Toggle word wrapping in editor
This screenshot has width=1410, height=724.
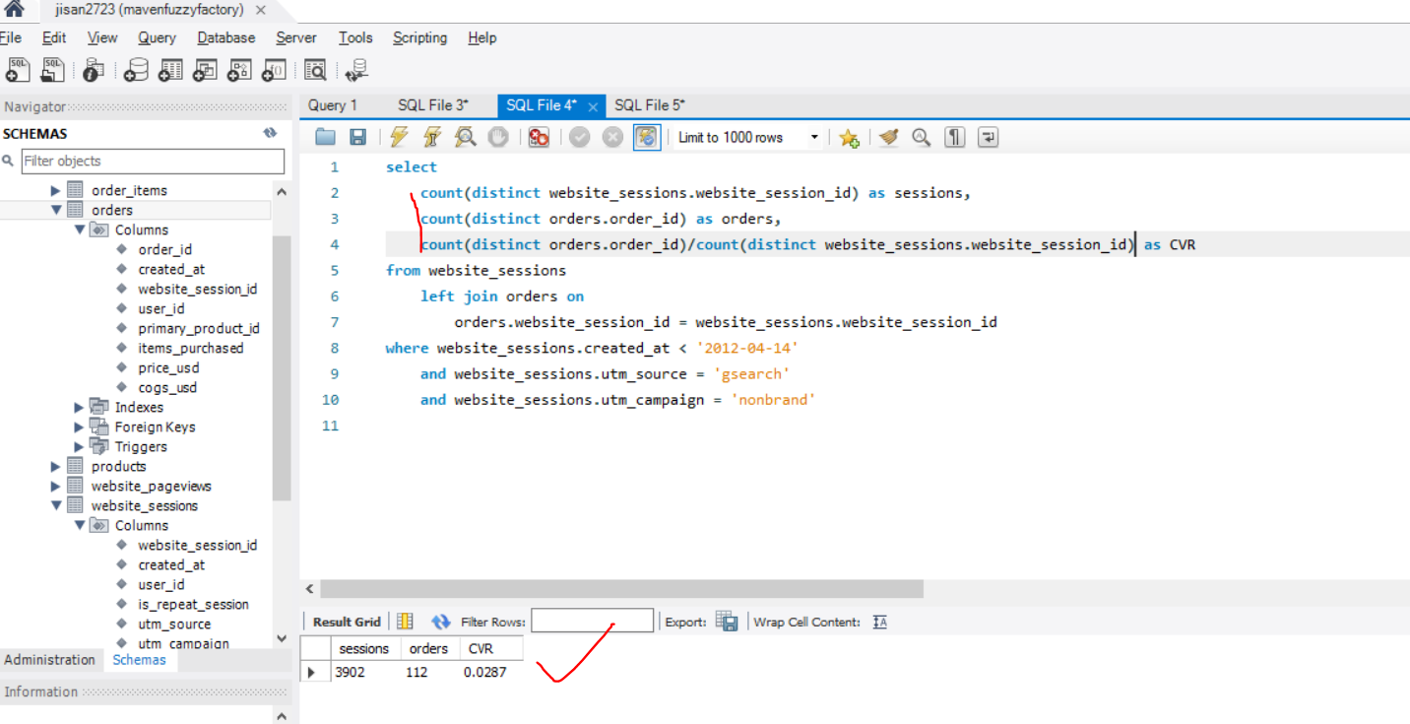click(x=988, y=138)
